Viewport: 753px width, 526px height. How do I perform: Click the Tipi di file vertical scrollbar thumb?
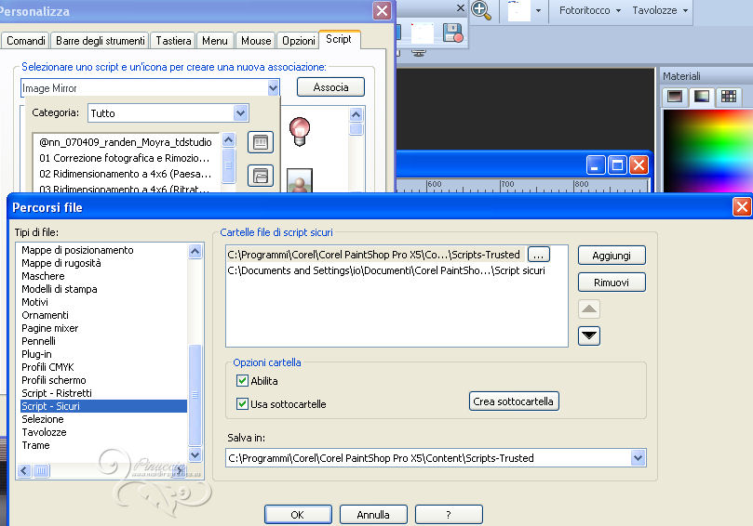(x=195, y=395)
